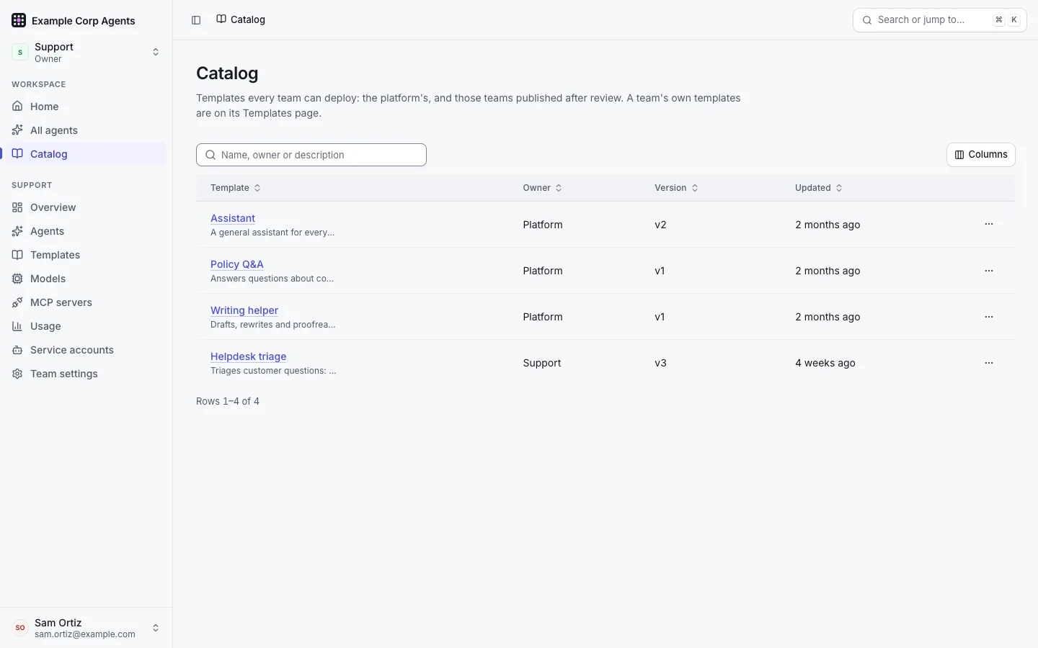The width and height of the screenshot is (1038, 648).
Task: Open All agents page
Action: (x=86, y=130)
